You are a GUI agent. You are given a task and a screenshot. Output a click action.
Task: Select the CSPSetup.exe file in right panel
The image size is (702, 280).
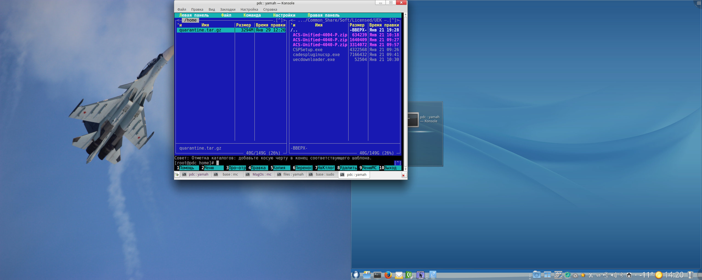pos(307,50)
